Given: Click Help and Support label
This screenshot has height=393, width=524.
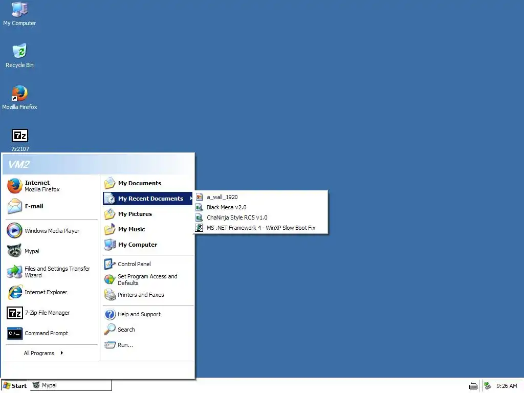Looking at the screenshot, I should [x=139, y=315].
